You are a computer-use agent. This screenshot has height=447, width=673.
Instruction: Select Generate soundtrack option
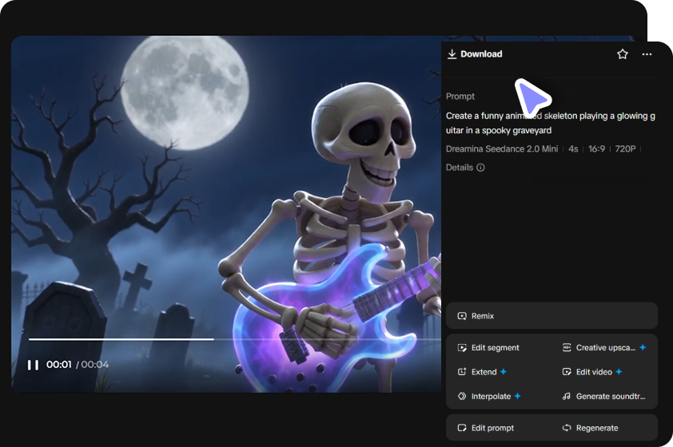tap(604, 397)
